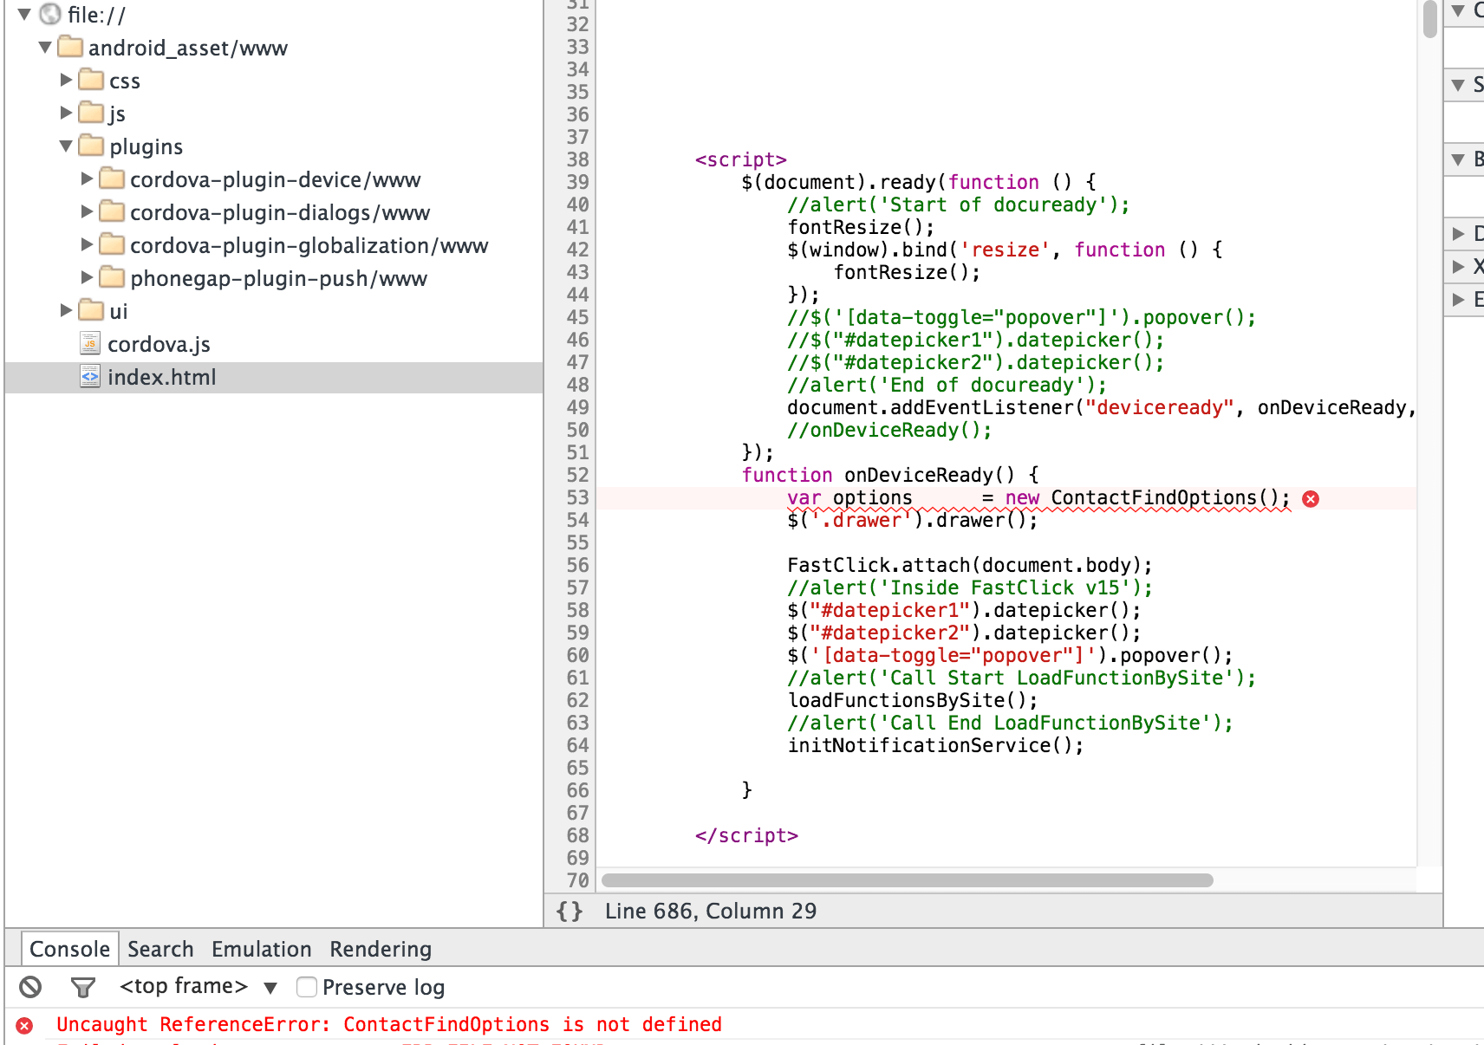The image size is (1484, 1045).
Task: Click the horizontal scrollbar below the code
Action: 906,880
